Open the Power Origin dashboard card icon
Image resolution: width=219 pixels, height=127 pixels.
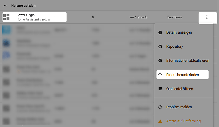6,17
